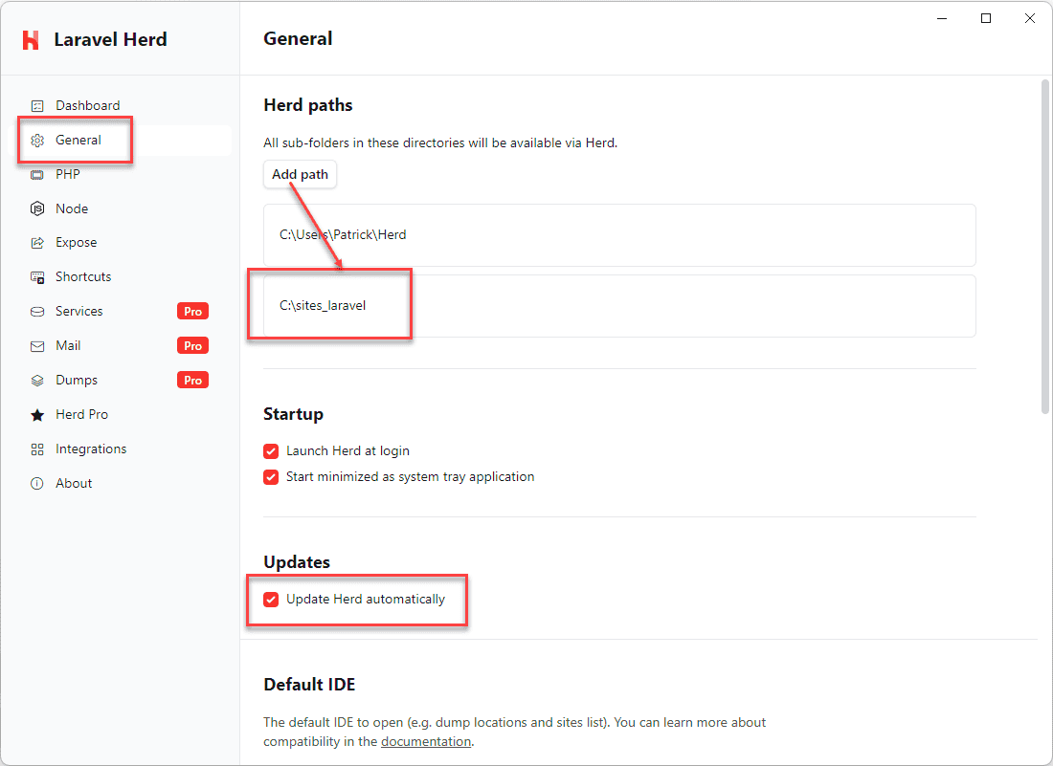The image size is (1053, 766).
Task: Click the Pro badge next to Services
Action: (x=192, y=311)
